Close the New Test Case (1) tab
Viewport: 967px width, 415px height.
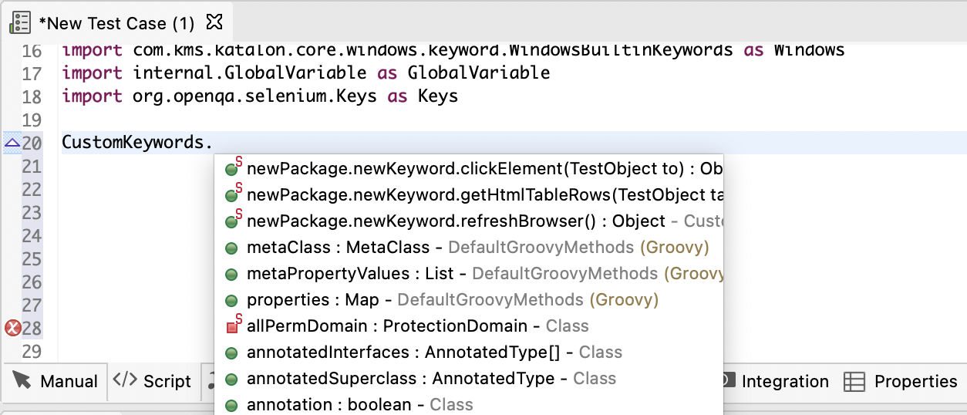[x=216, y=22]
